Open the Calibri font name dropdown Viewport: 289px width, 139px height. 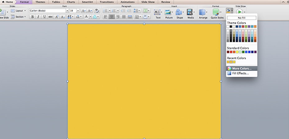(67, 11)
